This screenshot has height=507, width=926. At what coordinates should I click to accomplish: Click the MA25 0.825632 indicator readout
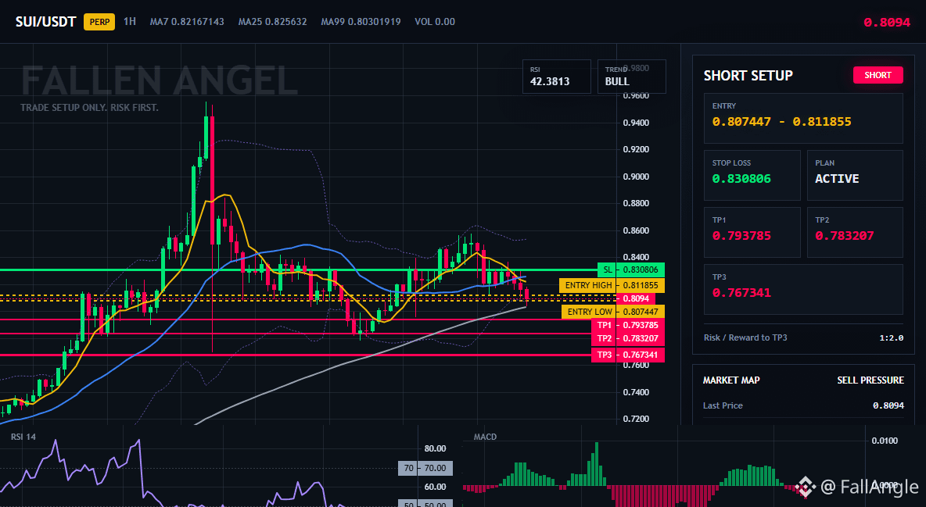coord(273,22)
